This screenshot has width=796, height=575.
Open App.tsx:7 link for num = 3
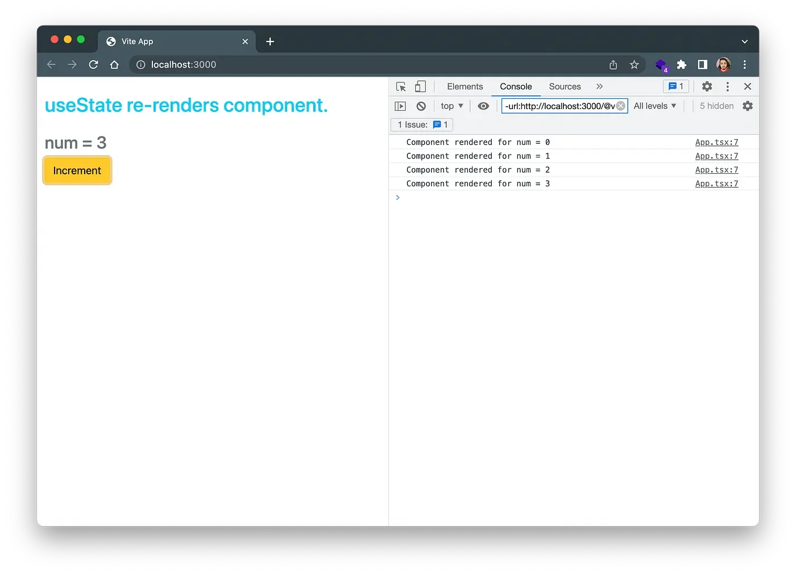[x=716, y=184]
